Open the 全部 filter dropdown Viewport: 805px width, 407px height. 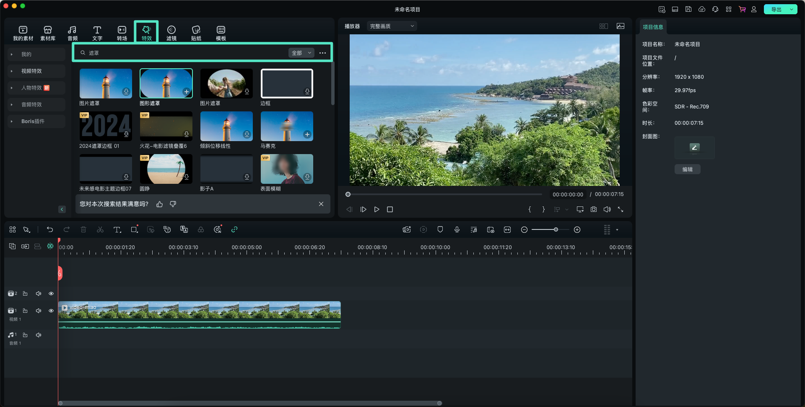(301, 53)
